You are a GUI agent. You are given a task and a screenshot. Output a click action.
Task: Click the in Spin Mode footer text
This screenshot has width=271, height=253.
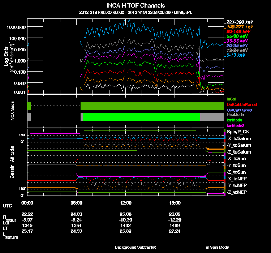[217, 247]
